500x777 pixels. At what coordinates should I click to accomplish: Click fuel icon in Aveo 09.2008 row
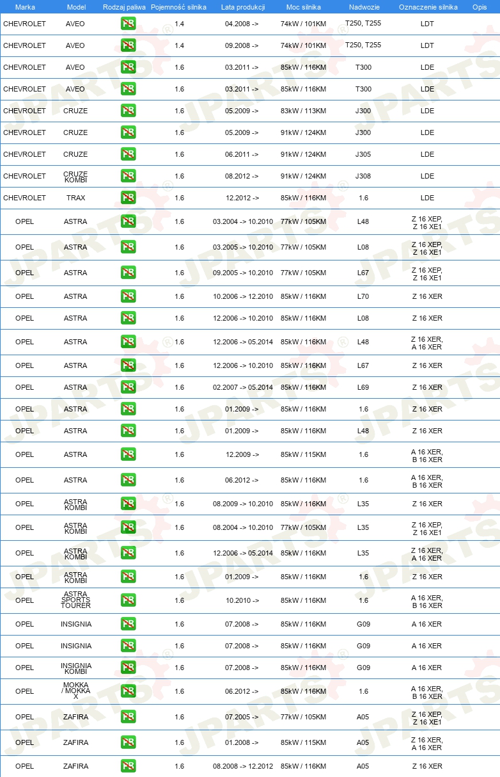128,45
